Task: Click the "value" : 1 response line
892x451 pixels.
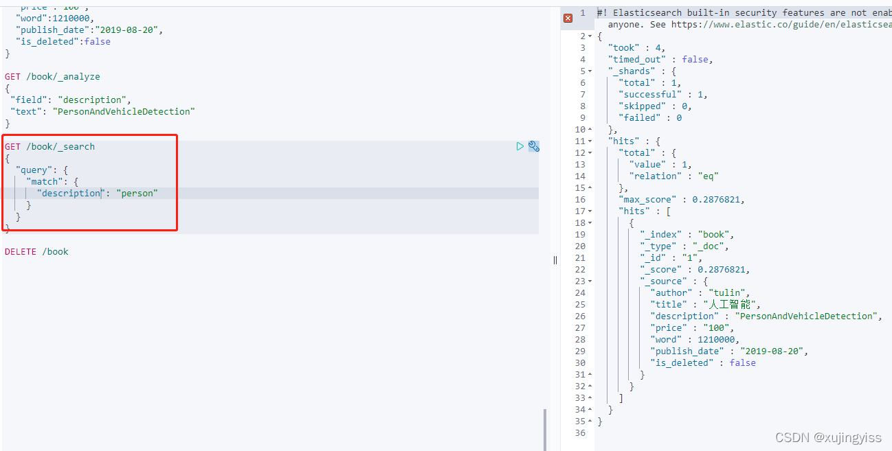Action: tap(660, 165)
